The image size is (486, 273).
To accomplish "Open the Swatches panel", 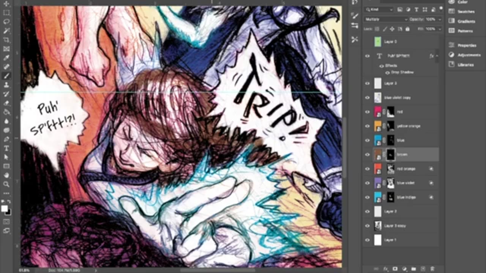I will pos(462,11).
